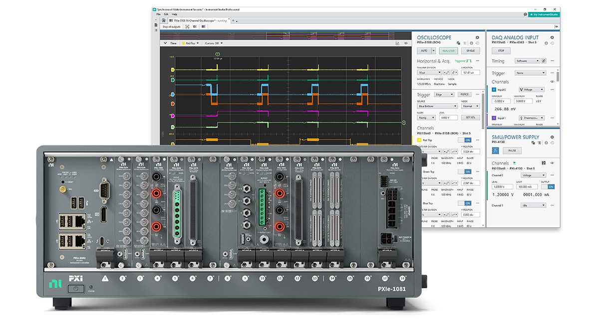
Task: Toggle SMU Channel 0 OUTPUT switch
Action: tap(548, 187)
